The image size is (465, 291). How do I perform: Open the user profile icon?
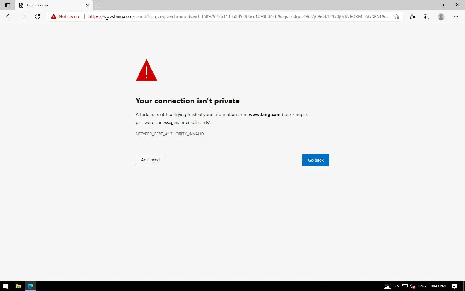pos(441,16)
